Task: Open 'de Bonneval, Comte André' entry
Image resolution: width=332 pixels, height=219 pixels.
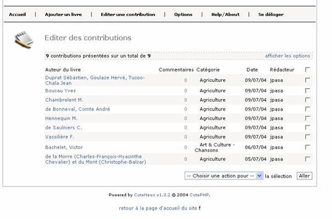Action: 78,109
